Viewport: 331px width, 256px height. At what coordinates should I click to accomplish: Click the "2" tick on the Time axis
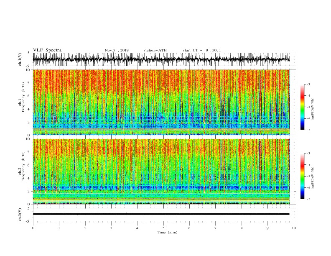[85, 228]
